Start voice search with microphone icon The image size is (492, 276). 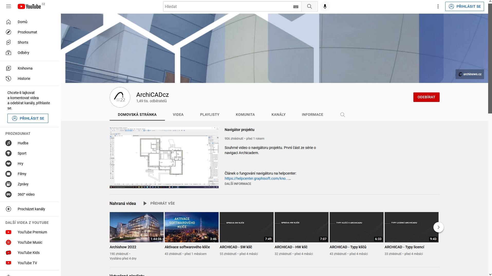(325, 6)
